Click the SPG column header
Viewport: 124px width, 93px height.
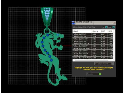[x=110, y=31]
